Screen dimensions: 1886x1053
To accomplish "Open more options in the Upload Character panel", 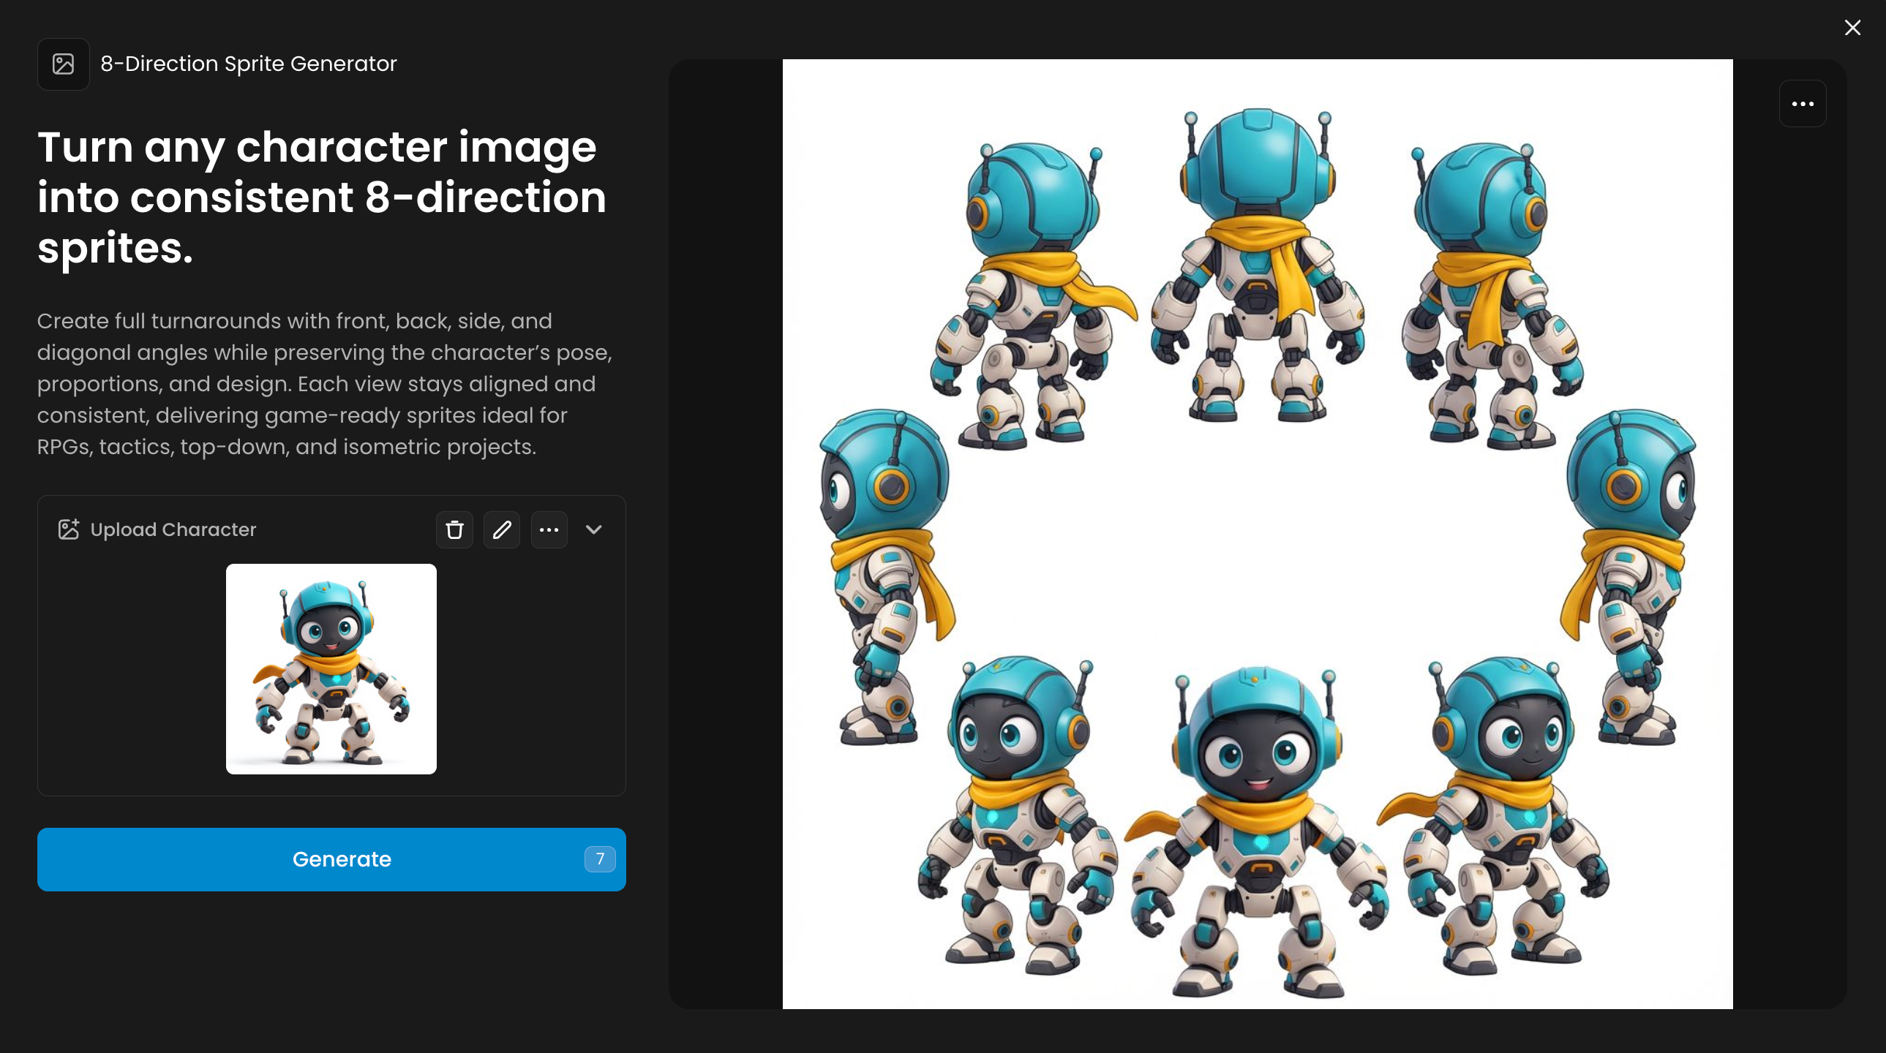I will click(549, 530).
